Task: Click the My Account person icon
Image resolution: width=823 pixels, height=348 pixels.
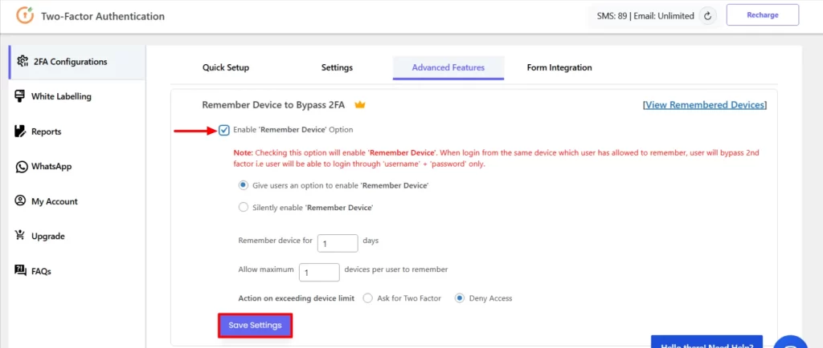Action: [x=20, y=201]
